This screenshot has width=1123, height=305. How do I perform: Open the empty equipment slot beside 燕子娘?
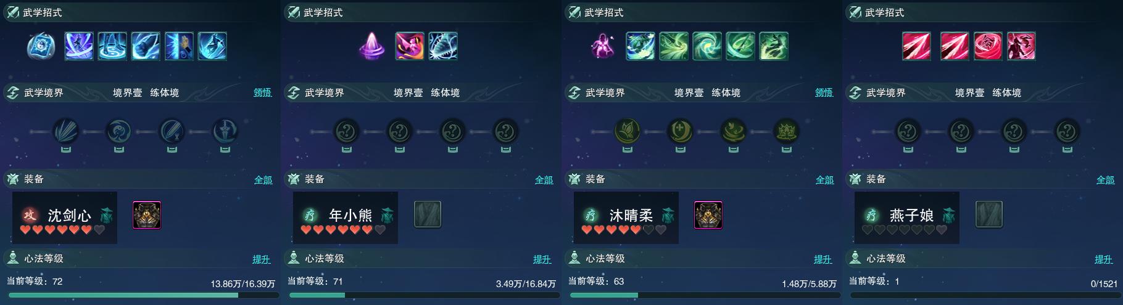point(989,215)
